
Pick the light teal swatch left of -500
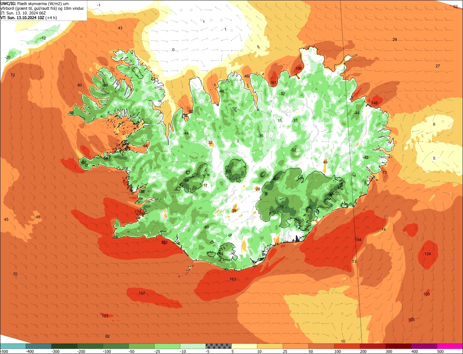coord(13,346)
